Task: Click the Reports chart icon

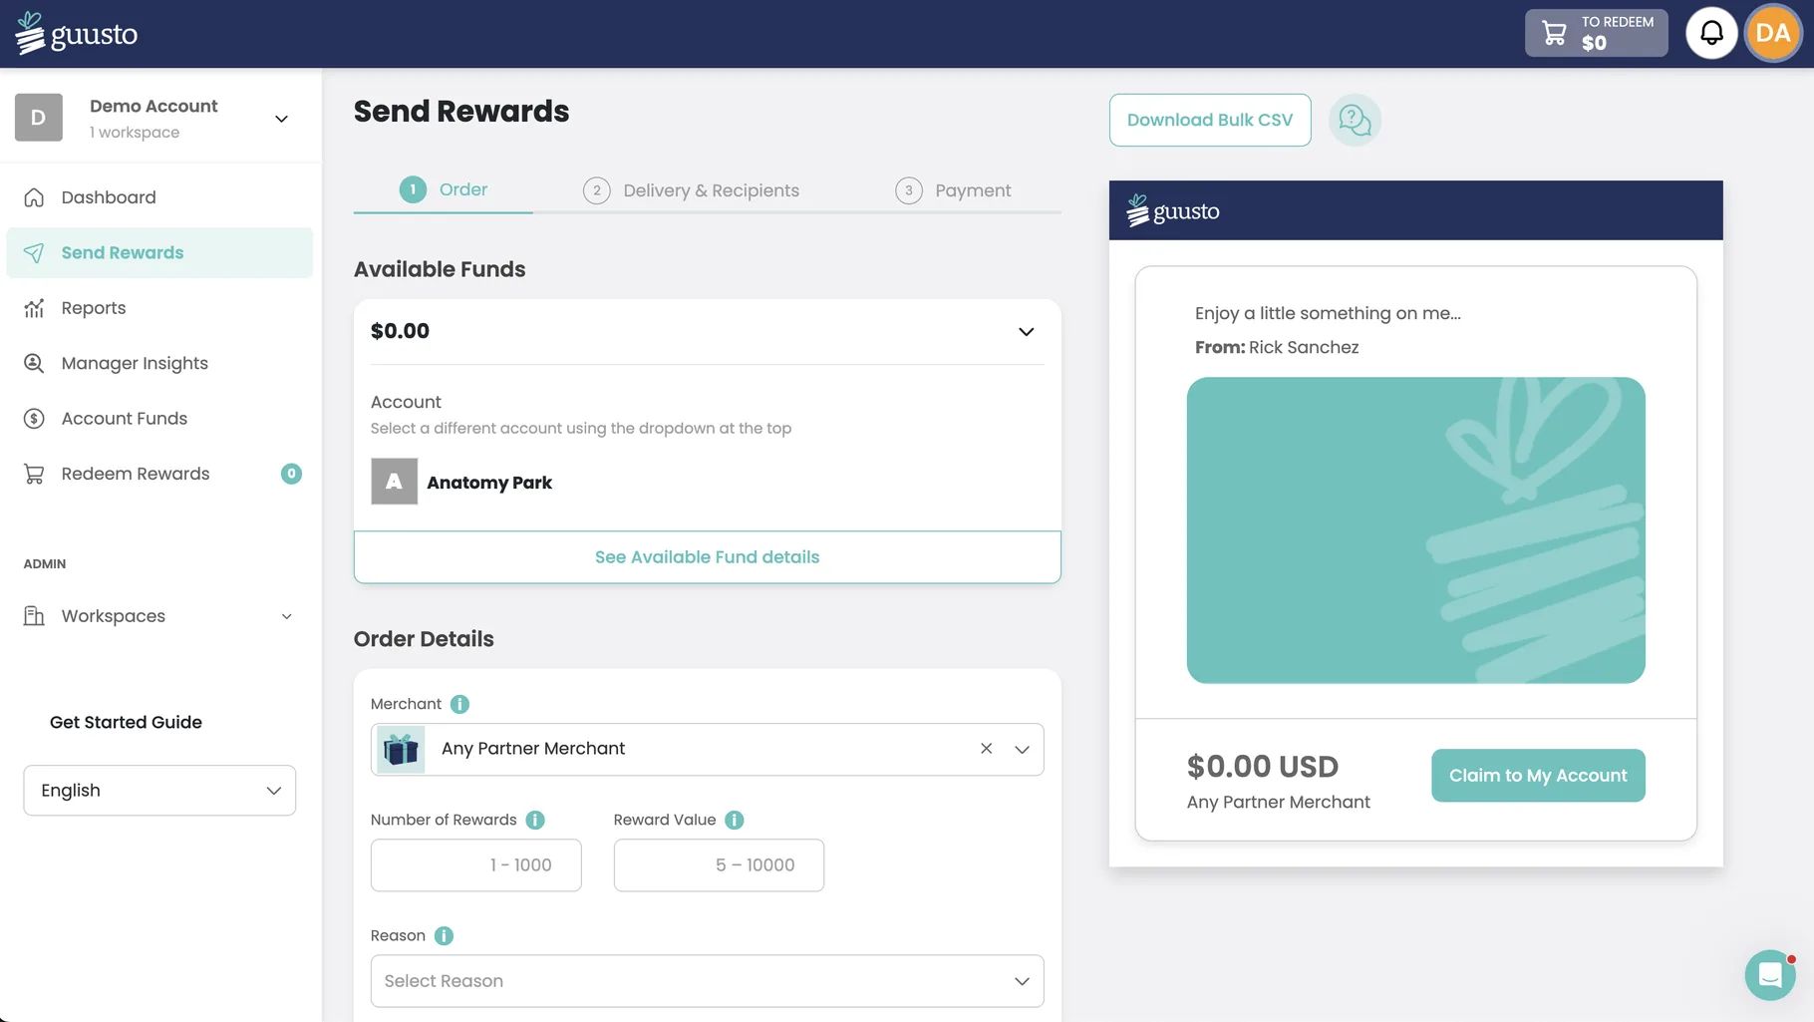Action: pos(34,308)
